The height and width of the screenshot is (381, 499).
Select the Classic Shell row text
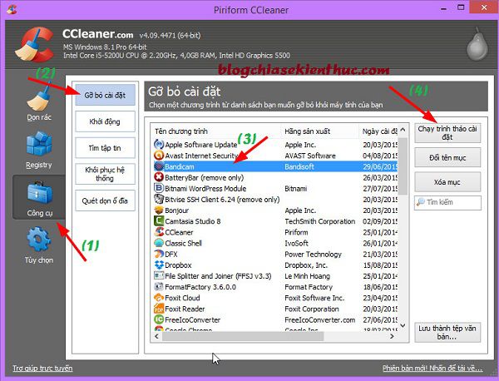tap(183, 243)
